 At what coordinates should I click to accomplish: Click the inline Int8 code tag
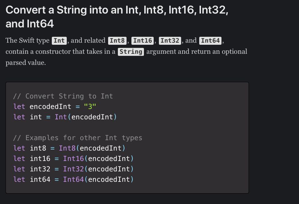(117, 41)
